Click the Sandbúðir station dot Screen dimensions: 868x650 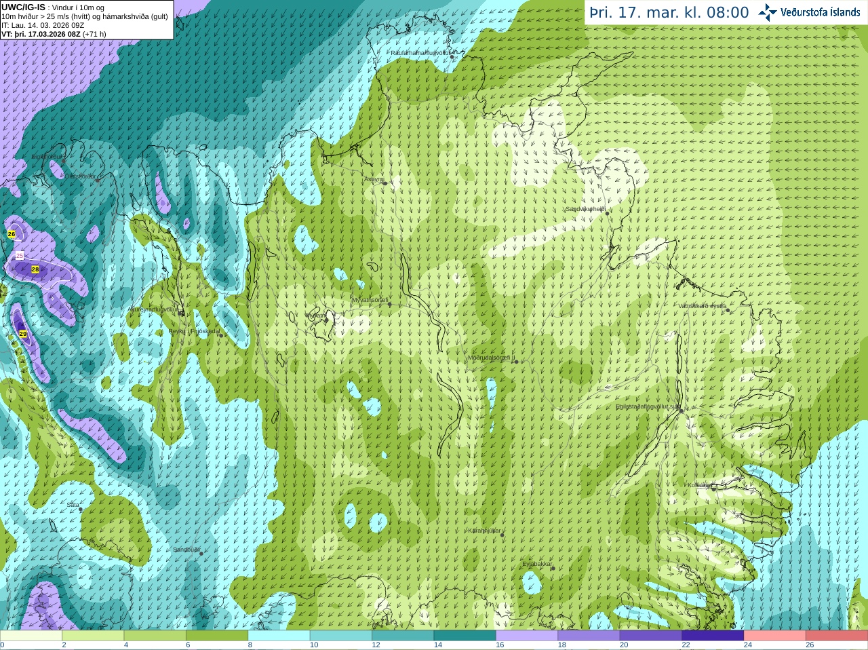point(201,554)
